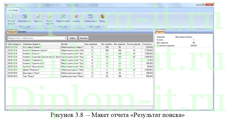The height and width of the screenshot is (122, 228).
Task: Click Редактировать in the Изделия group
Action: 63,18
